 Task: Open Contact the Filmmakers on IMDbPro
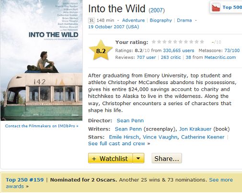(42, 126)
